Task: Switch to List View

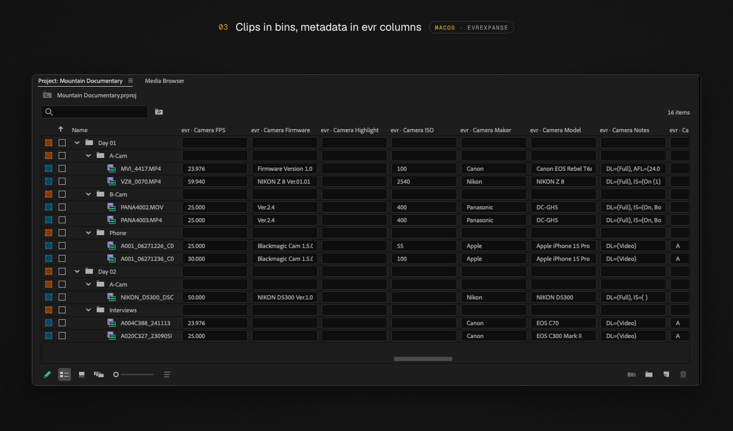Action: click(x=65, y=374)
